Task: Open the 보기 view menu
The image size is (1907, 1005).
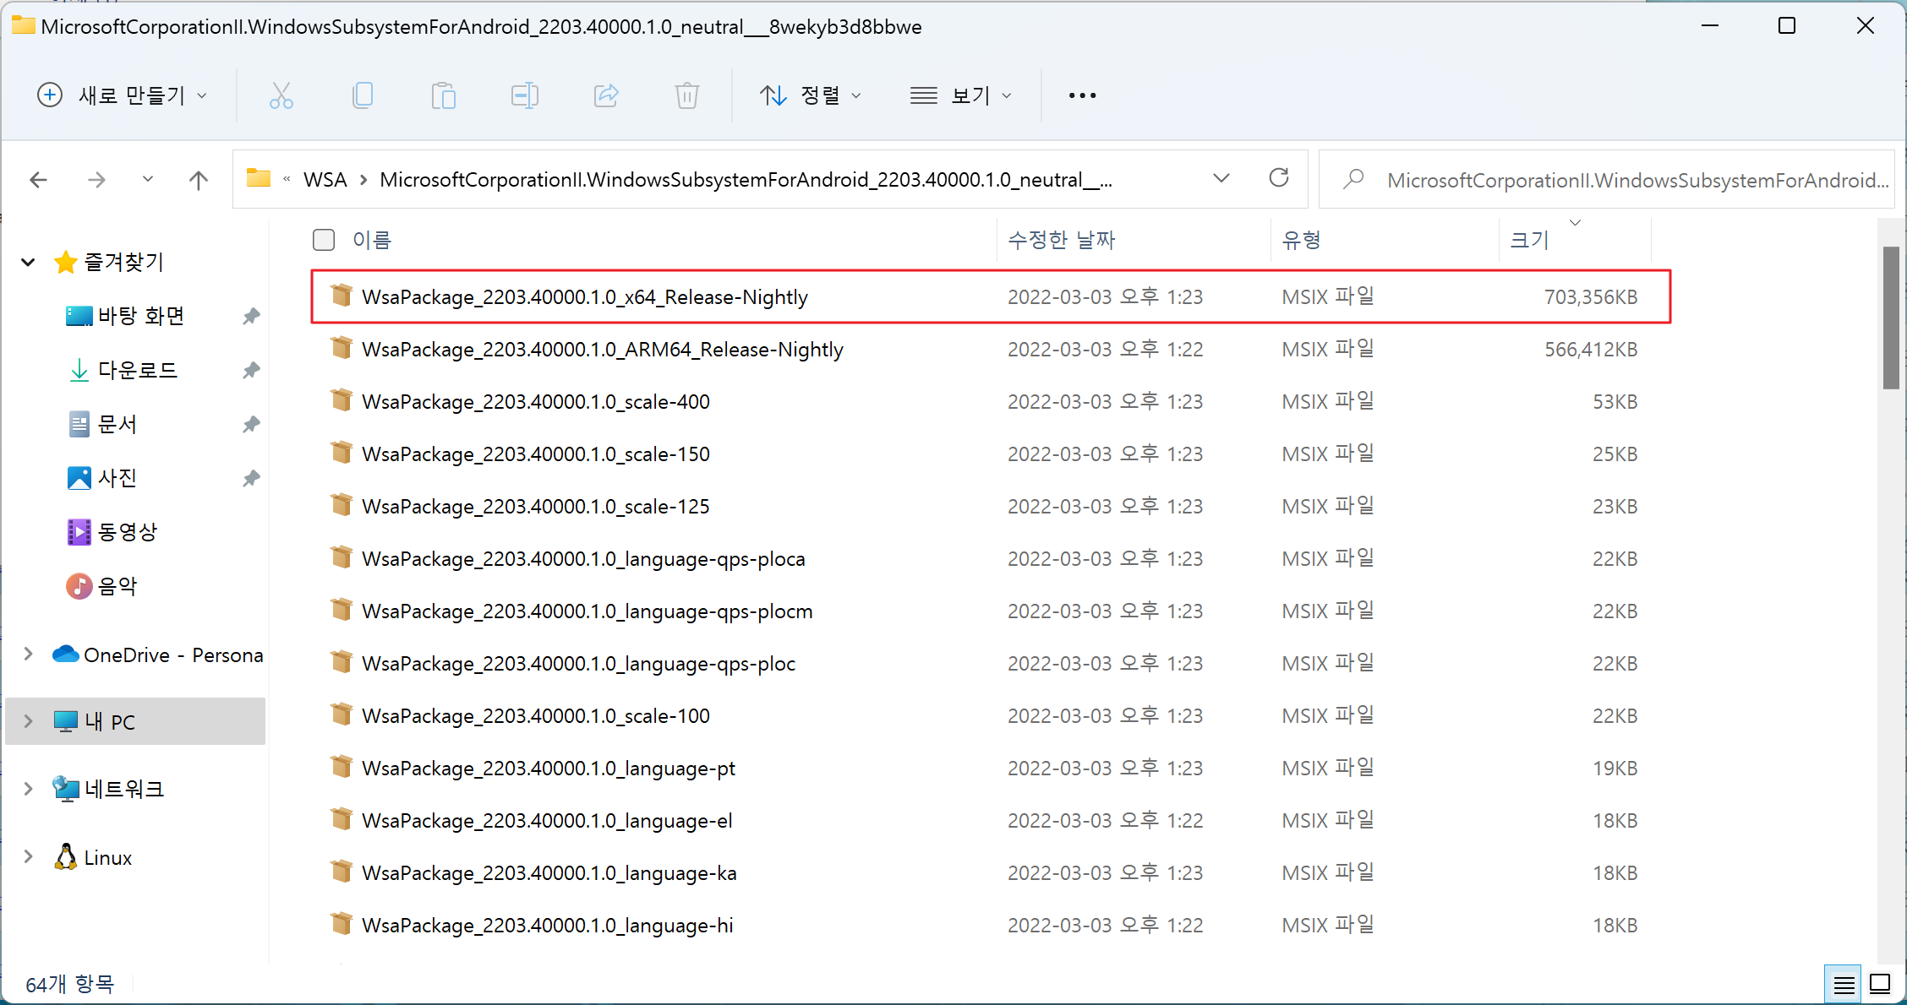Action: coord(960,95)
